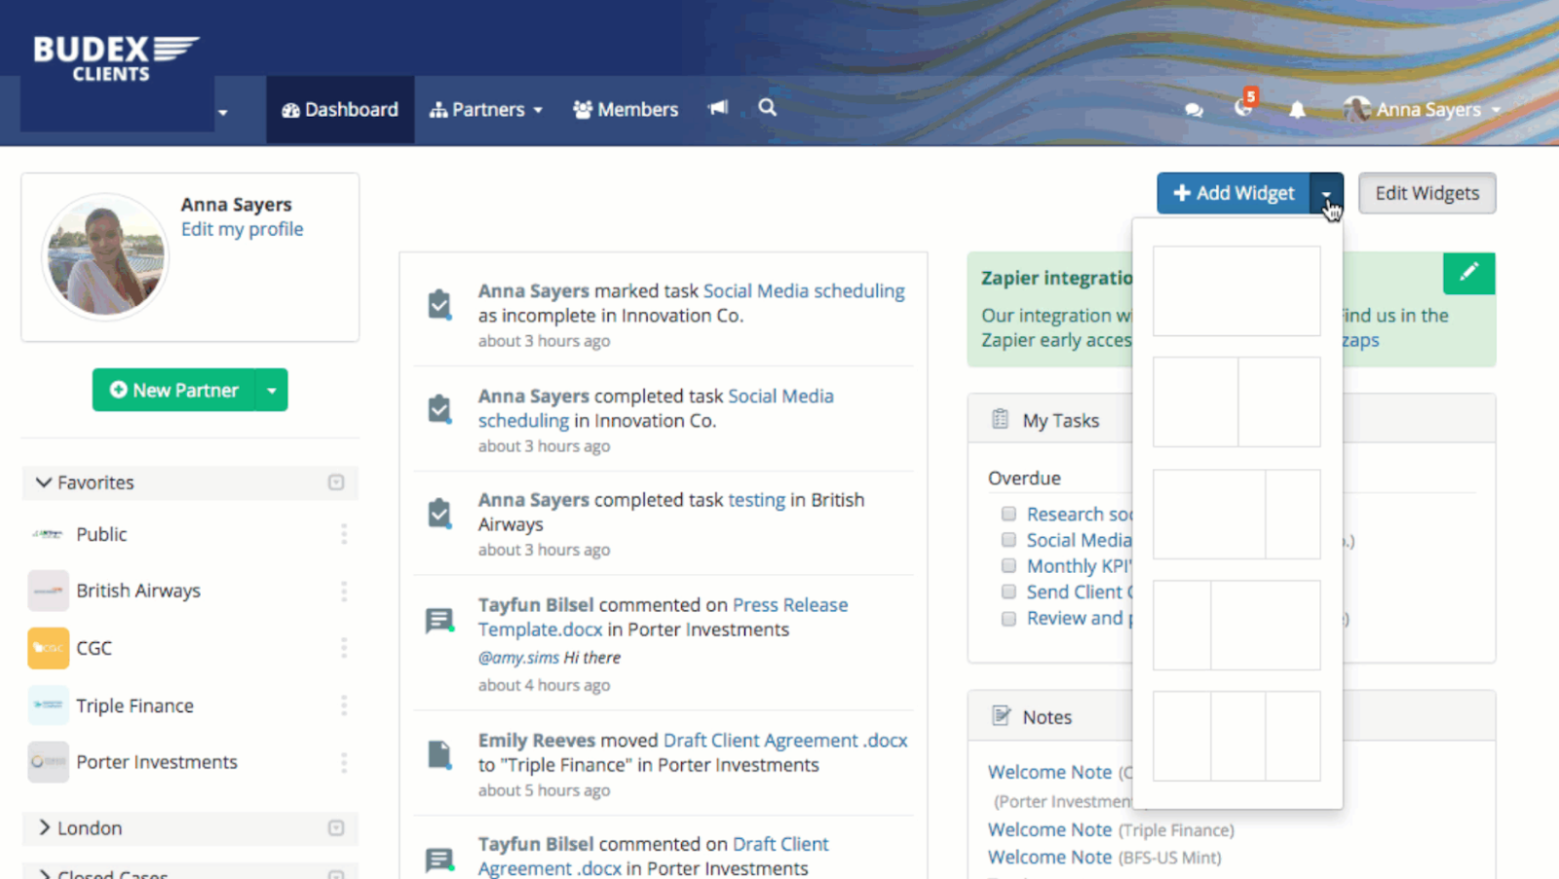Collapse the Favorites section
This screenshot has width=1559, height=879.
tap(44, 482)
